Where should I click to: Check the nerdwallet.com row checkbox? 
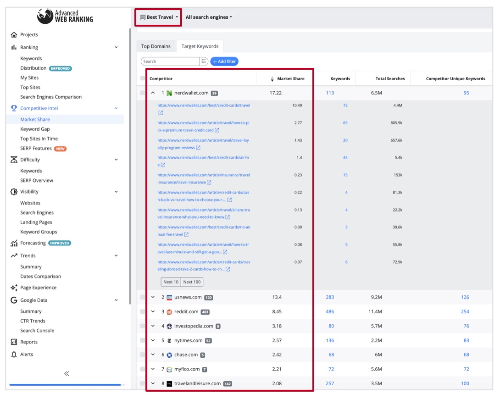(143, 93)
